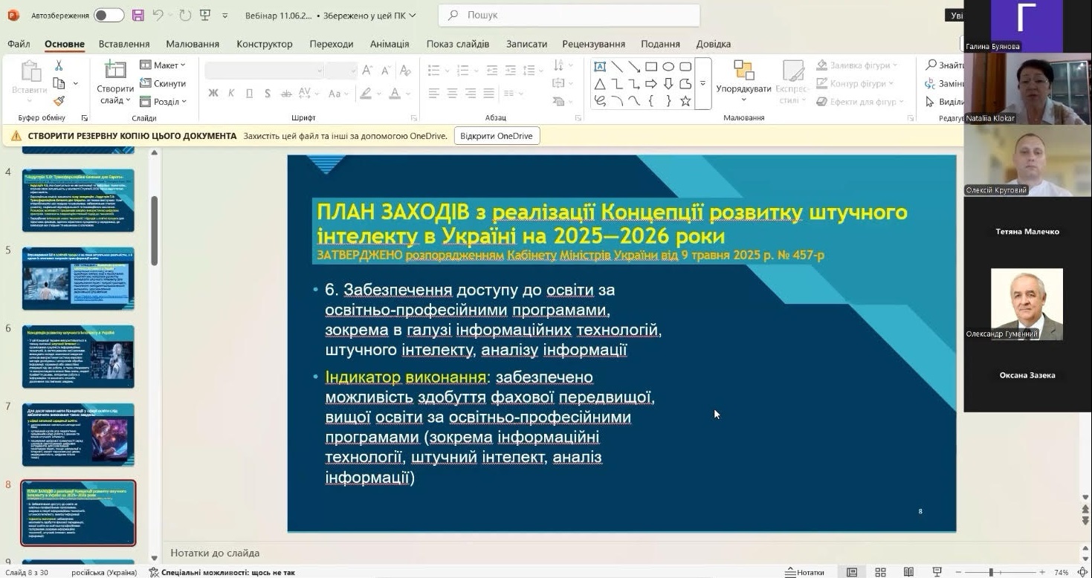The image size is (1092, 578).
Task: Select the triangle shape
Action: tap(599, 83)
